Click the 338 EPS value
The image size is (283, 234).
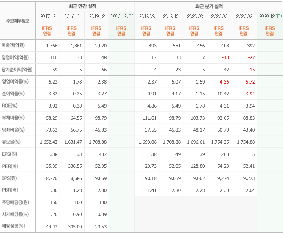(x=54, y=154)
